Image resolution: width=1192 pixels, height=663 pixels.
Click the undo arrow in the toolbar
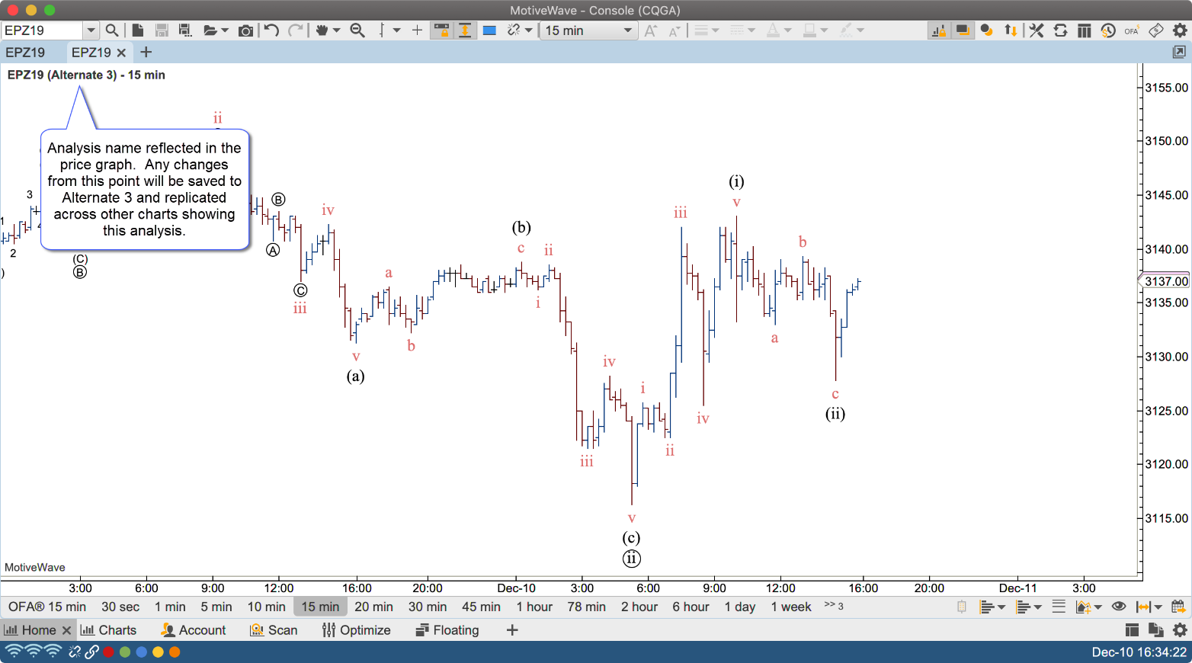click(271, 30)
